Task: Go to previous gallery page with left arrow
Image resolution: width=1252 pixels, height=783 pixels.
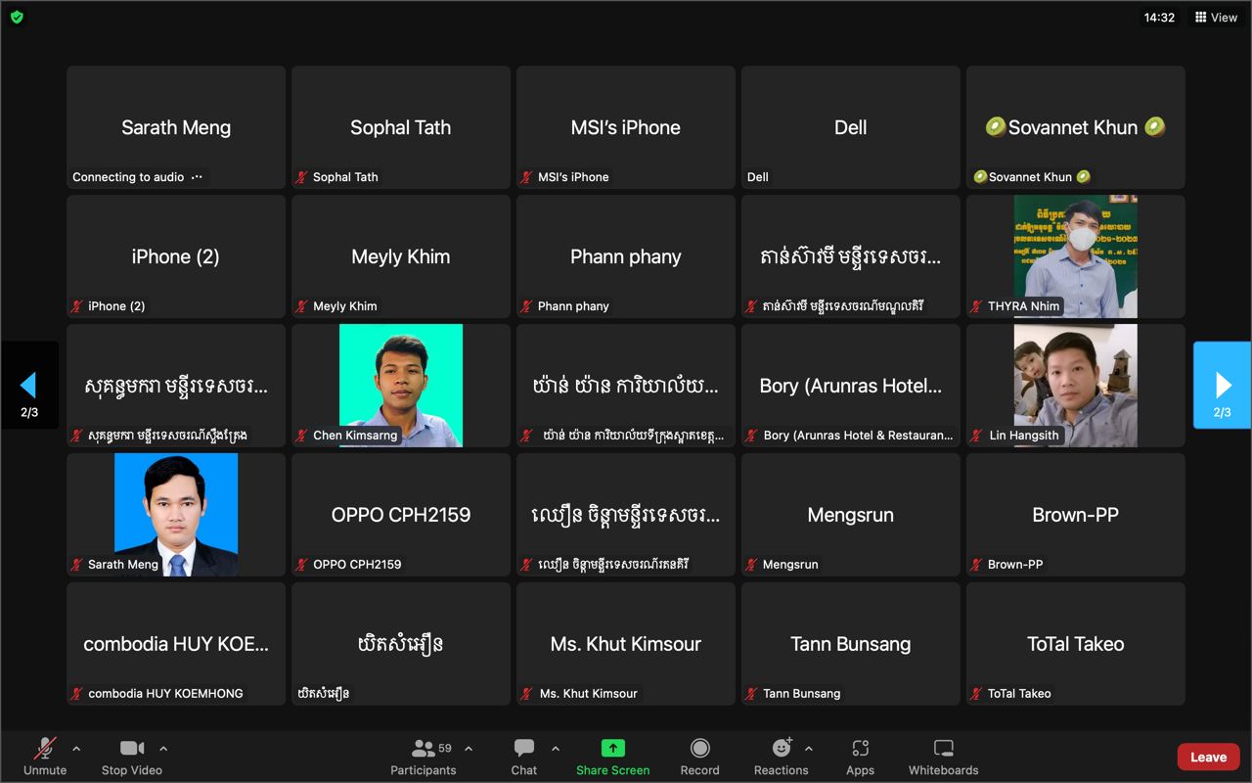Action: coord(29,385)
